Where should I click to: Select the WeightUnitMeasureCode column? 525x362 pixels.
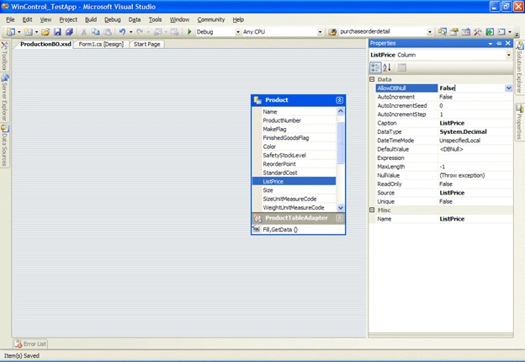coord(294,208)
